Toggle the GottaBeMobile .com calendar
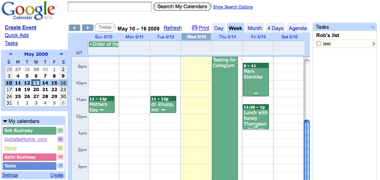The width and height of the screenshot is (380, 180). 26,139
